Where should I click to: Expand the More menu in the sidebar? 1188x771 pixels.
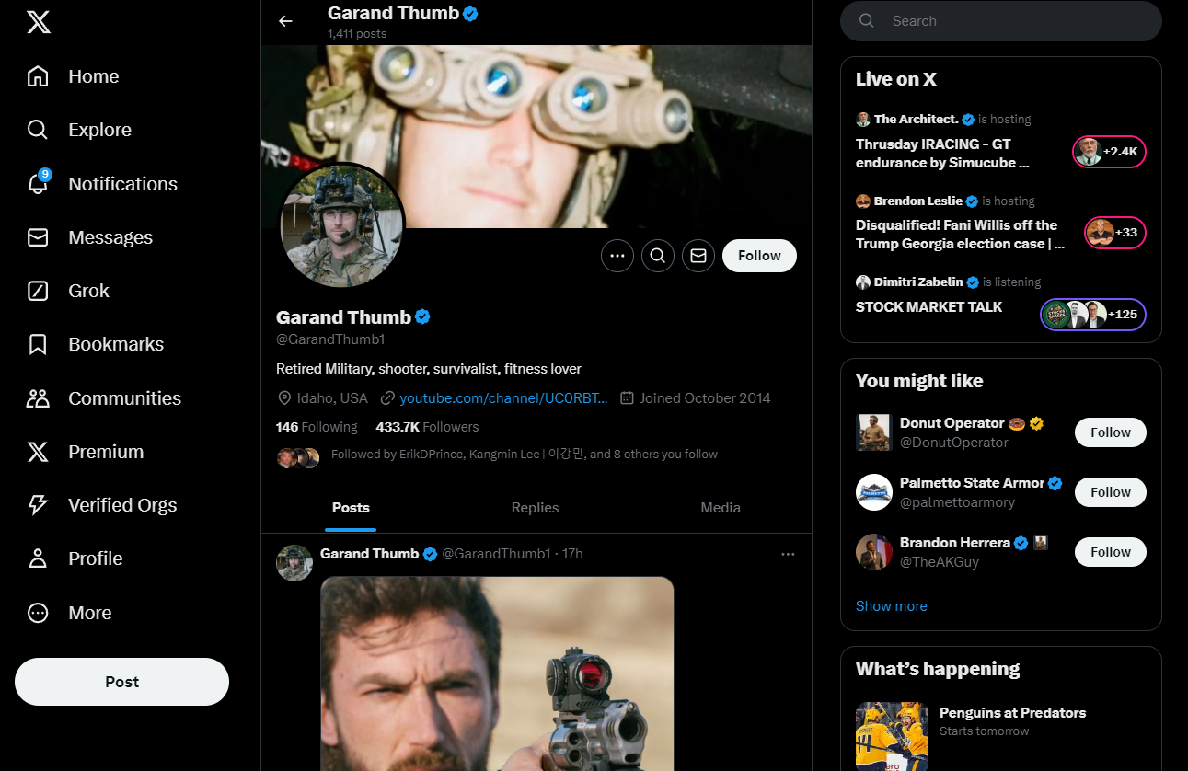click(x=38, y=613)
